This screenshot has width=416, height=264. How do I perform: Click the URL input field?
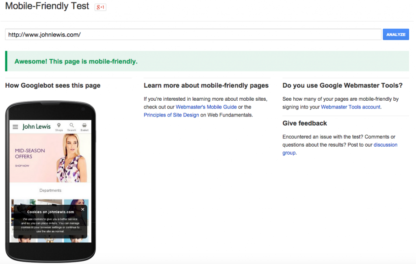coord(193,35)
